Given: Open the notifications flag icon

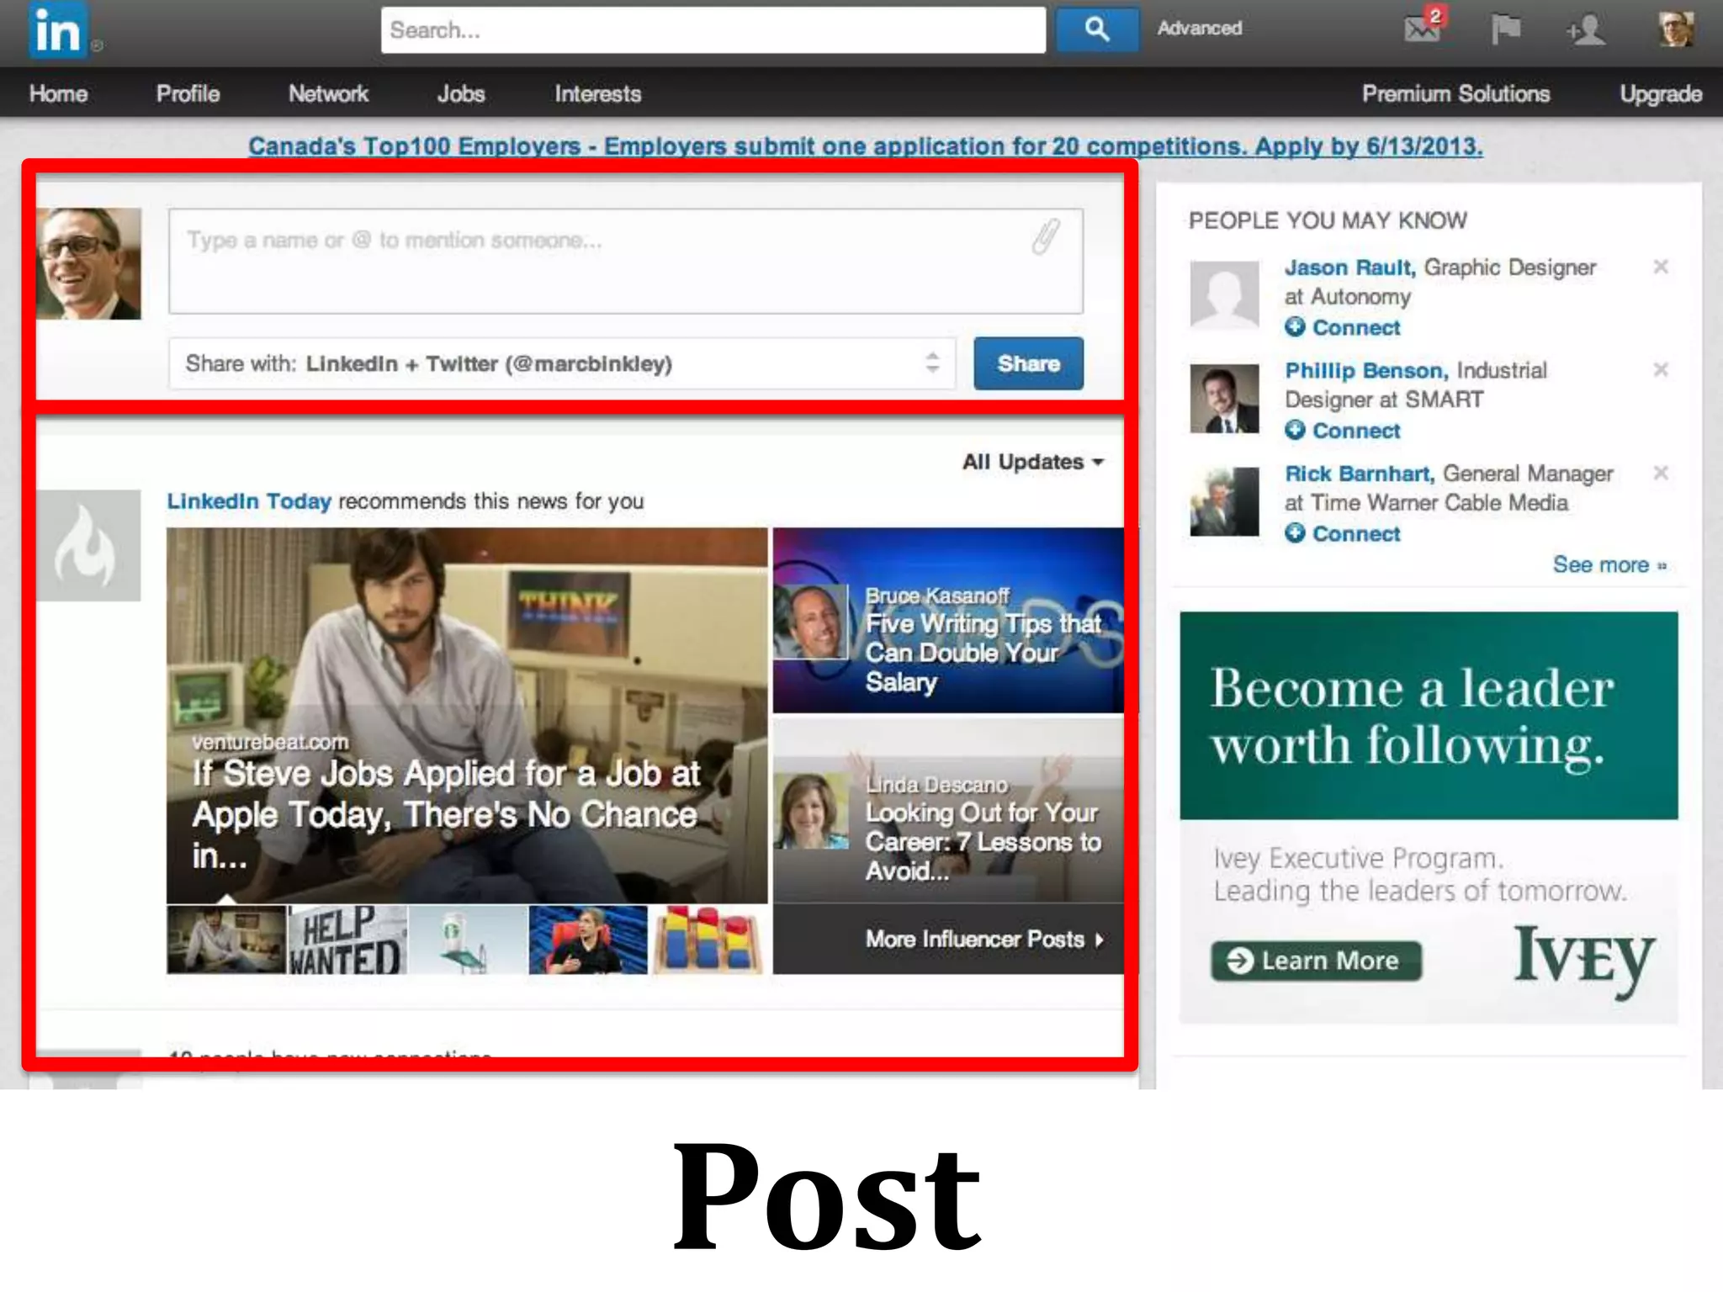Looking at the screenshot, I should [x=1505, y=29].
